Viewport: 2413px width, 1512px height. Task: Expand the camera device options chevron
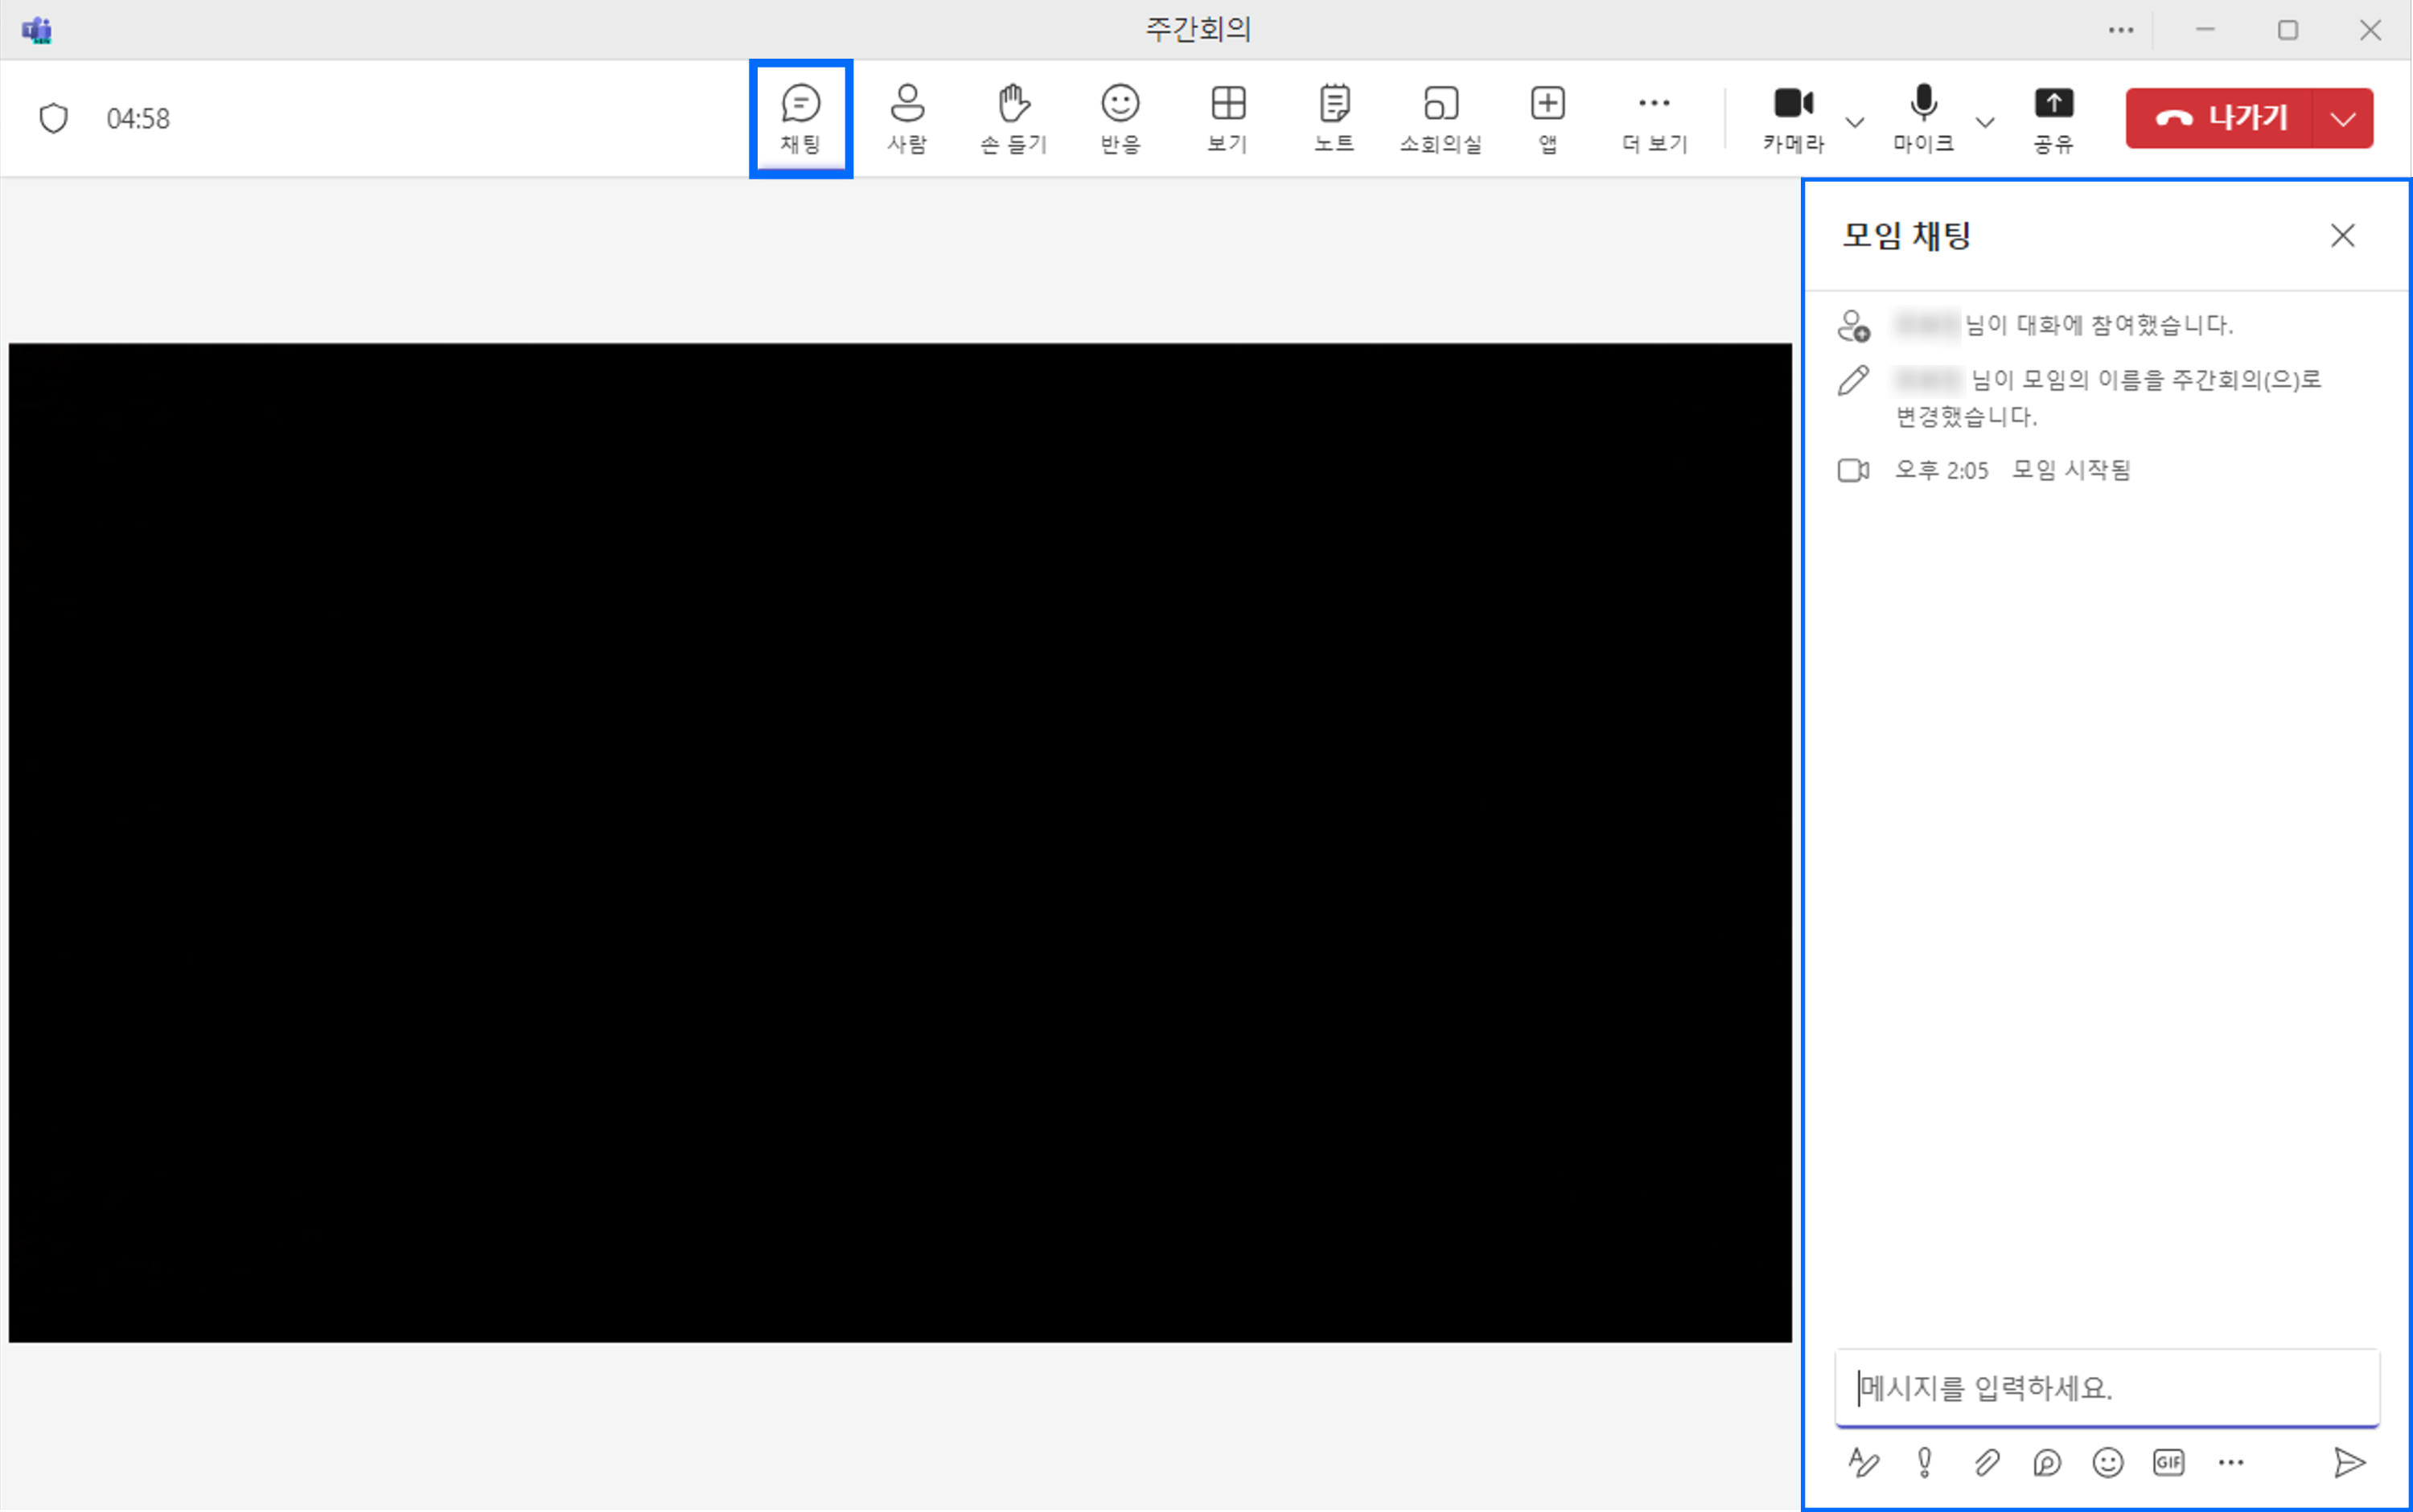(1856, 122)
